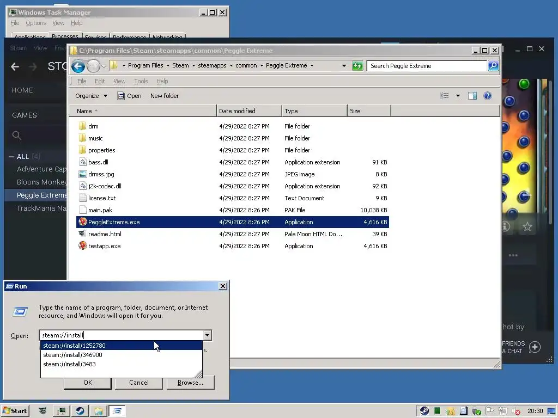
Task: Open the Edit menu in Explorer
Action: coord(100,81)
